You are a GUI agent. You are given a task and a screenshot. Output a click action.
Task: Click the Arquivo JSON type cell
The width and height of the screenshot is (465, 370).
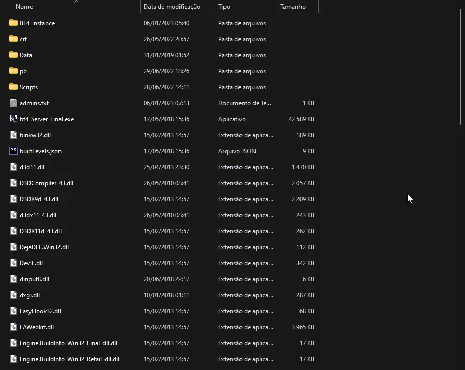(x=237, y=151)
